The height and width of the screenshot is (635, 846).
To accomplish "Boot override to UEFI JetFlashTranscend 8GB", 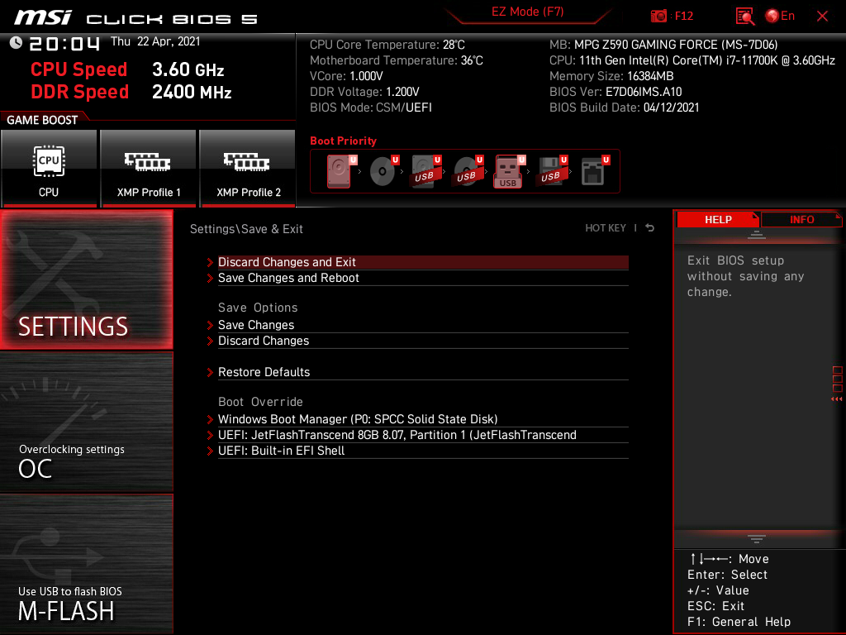I will [423, 435].
